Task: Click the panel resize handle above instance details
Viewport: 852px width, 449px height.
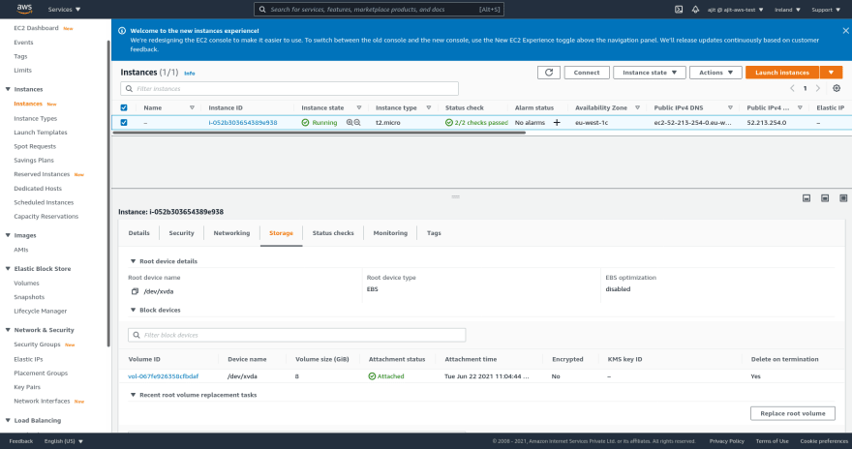Action: (455, 196)
